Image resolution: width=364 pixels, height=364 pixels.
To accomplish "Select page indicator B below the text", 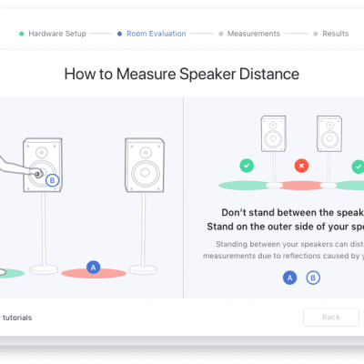I will (x=313, y=278).
